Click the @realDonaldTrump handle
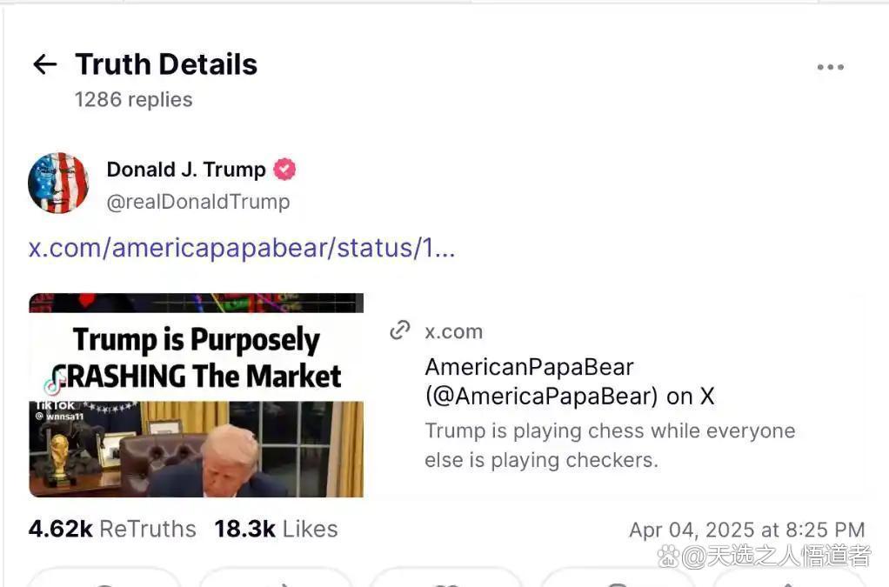Viewport: 889px width, 587px height. 197,202
